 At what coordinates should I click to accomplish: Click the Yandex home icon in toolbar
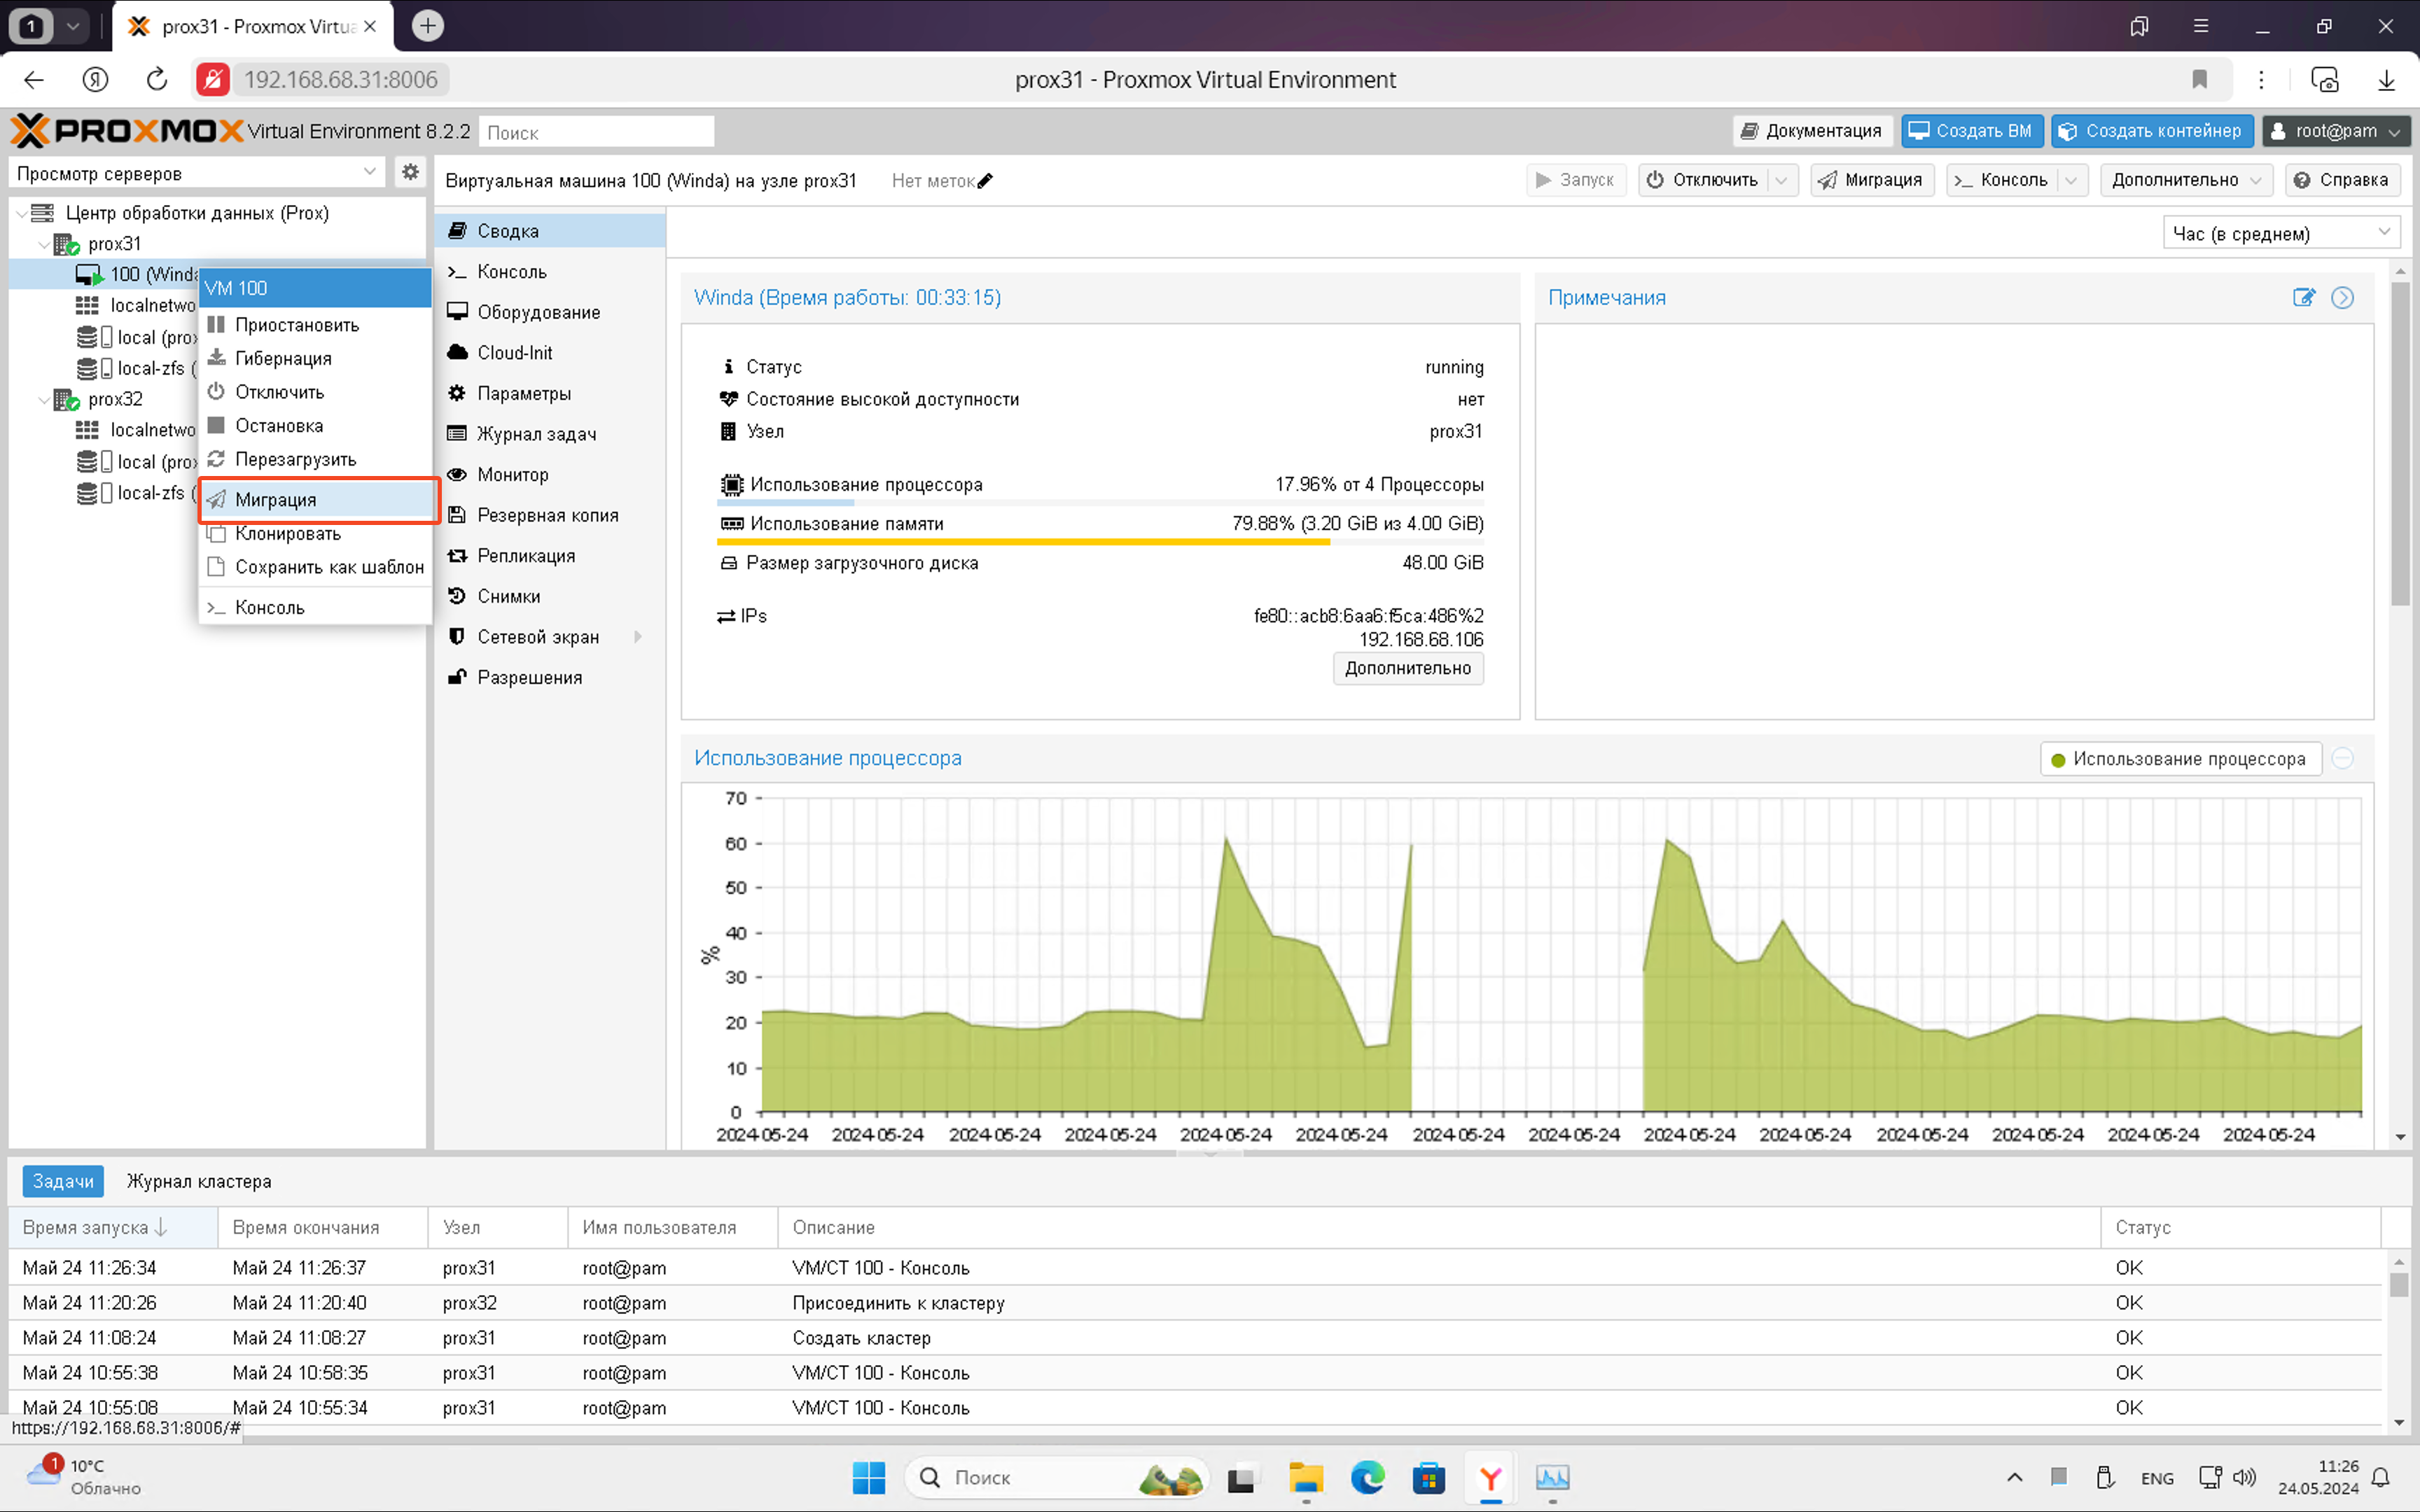(95, 80)
